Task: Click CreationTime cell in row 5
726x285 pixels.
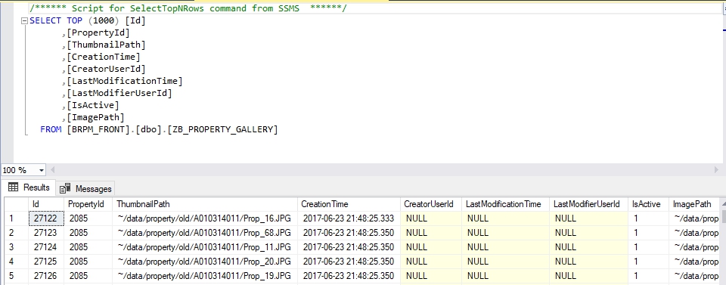Action: pos(349,276)
